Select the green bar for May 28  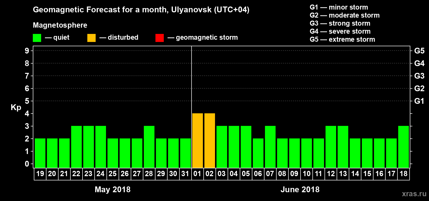(149, 147)
